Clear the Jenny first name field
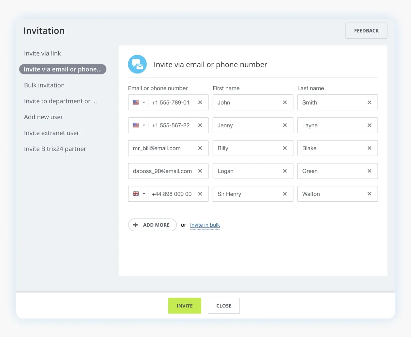Viewport: 411px width, 337px height. point(285,125)
